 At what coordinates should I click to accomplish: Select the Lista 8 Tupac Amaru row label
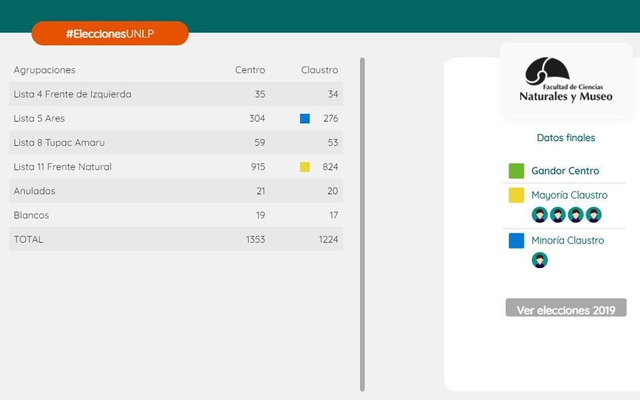point(59,143)
